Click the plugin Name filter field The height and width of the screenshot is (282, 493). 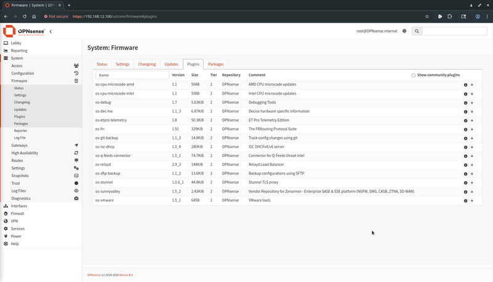(x=132, y=75)
